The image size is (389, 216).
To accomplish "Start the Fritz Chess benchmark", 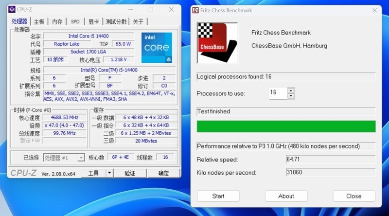I will point(218,196).
